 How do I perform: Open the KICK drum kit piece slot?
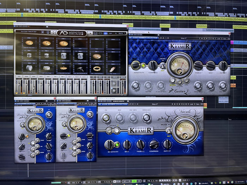click(29, 68)
